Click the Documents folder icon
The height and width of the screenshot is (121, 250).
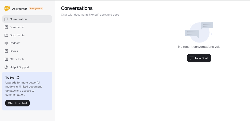pos(6,35)
